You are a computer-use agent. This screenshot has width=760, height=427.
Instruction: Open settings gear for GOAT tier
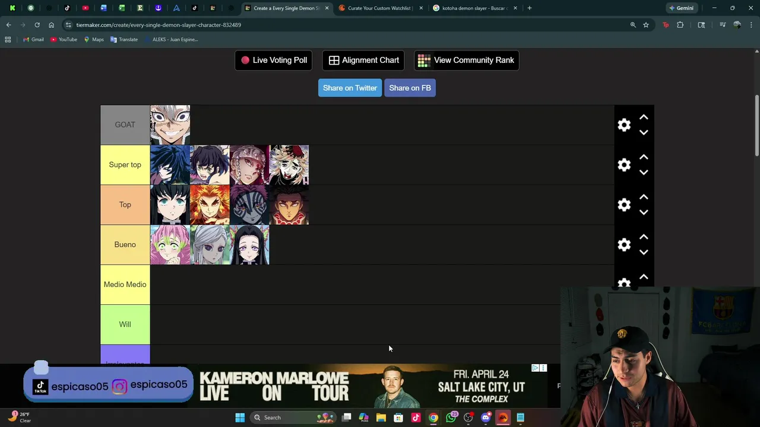coord(624,125)
